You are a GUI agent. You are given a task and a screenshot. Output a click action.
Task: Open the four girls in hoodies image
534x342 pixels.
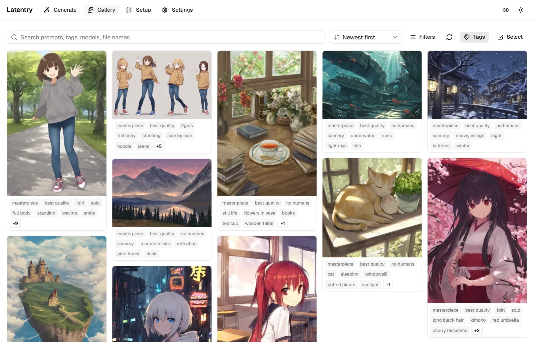coord(162,85)
